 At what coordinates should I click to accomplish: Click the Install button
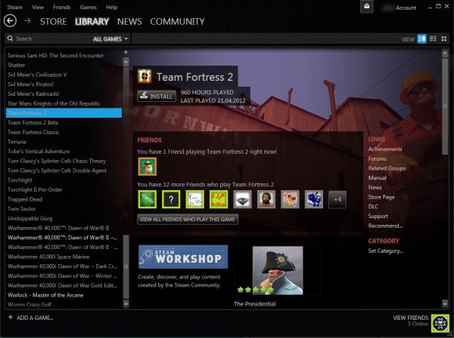coord(157,96)
